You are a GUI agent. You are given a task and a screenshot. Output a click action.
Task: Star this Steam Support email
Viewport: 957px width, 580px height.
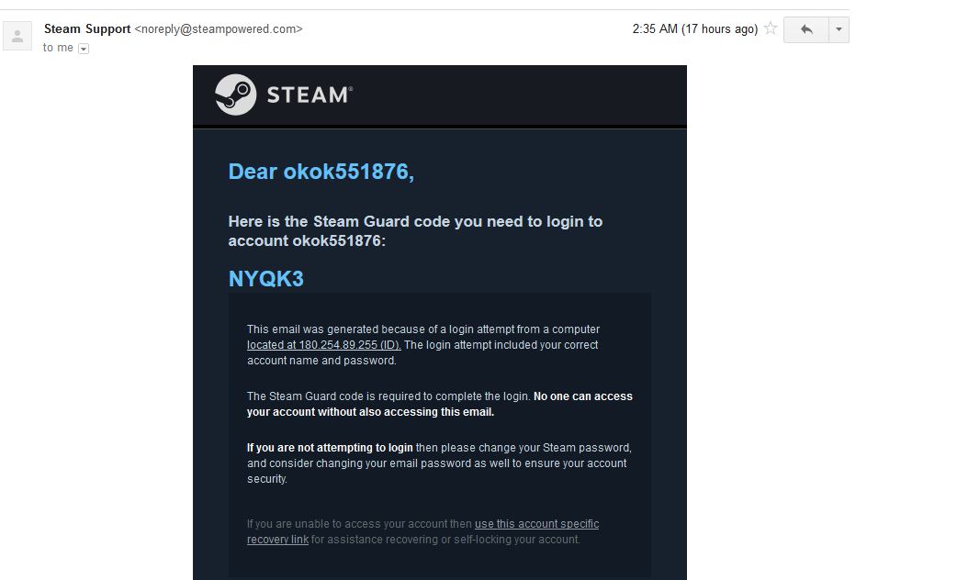click(x=771, y=28)
